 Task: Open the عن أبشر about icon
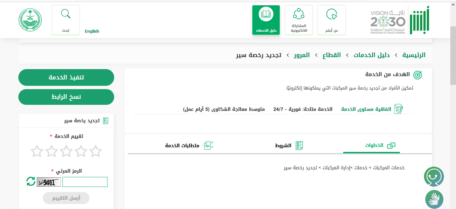click(x=332, y=20)
